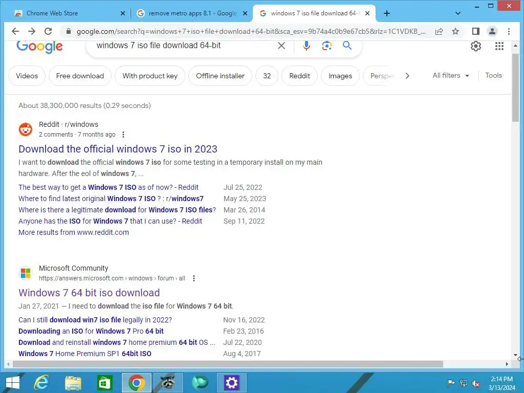Open Windows 7 Home Premium SP1 64bit ISO
The width and height of the screenshot is (524, 393).
85,354
